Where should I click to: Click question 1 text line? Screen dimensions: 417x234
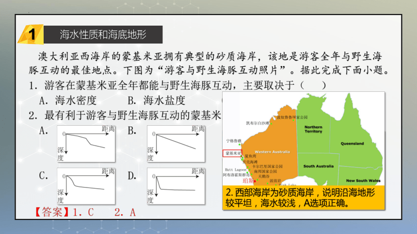(177, 86)
